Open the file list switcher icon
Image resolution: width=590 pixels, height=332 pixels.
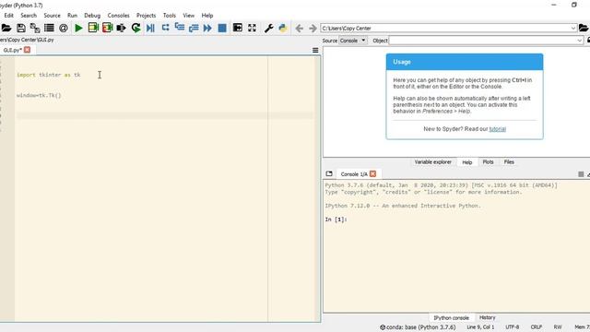pyautogui.click(x=49, y=28)
